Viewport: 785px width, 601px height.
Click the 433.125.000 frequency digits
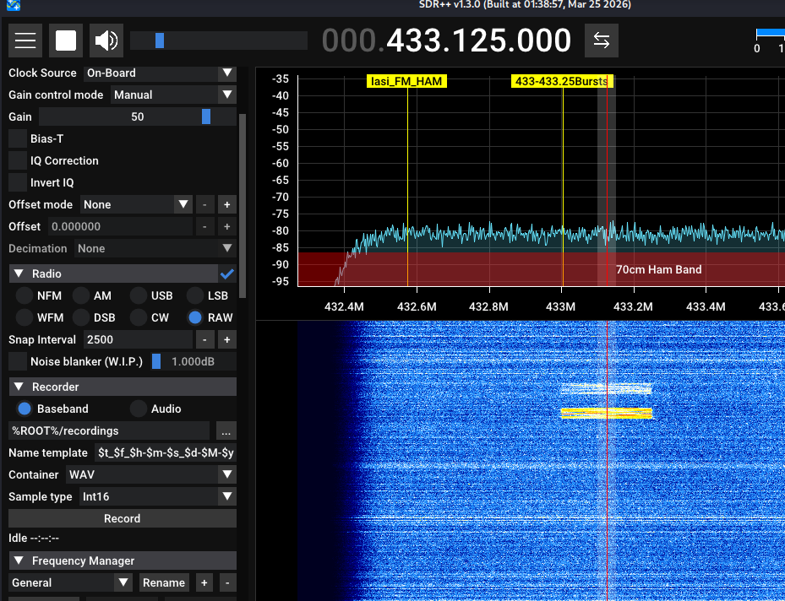478,40
